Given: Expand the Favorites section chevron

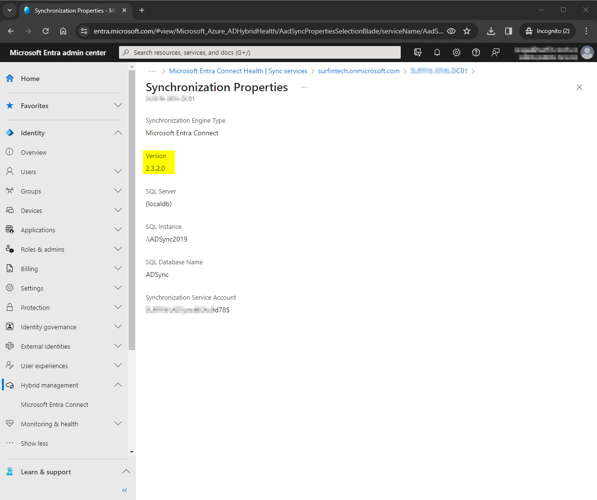Looking at the screenshot, I should pyautogui.click(x=118, y=106).
